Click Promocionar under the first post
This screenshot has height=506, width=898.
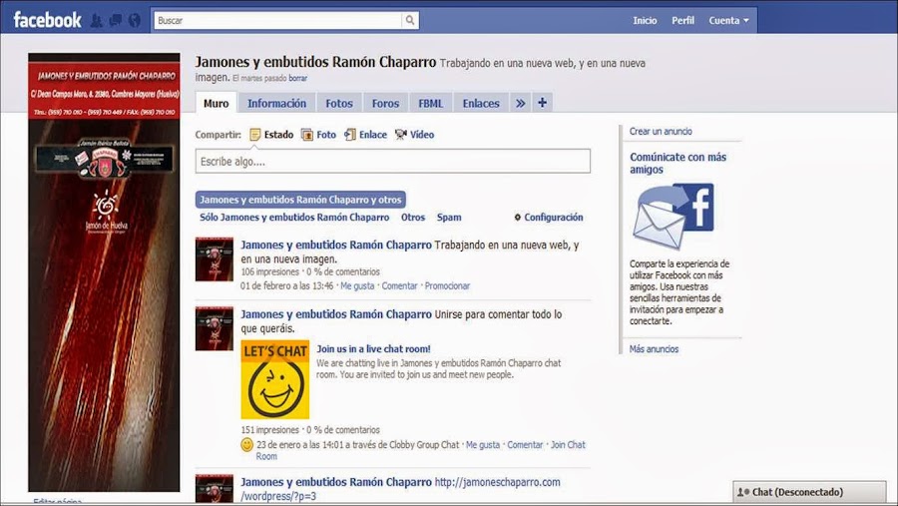[447, 286]
